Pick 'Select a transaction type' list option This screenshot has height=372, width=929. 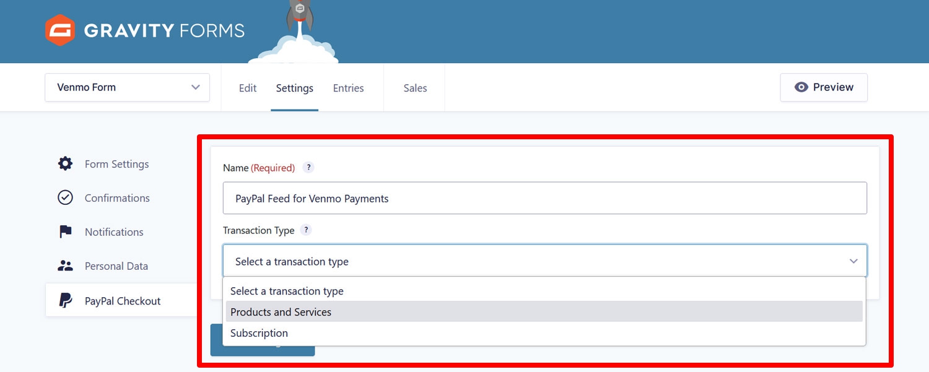pyautogui.click(x=544, y=291)
